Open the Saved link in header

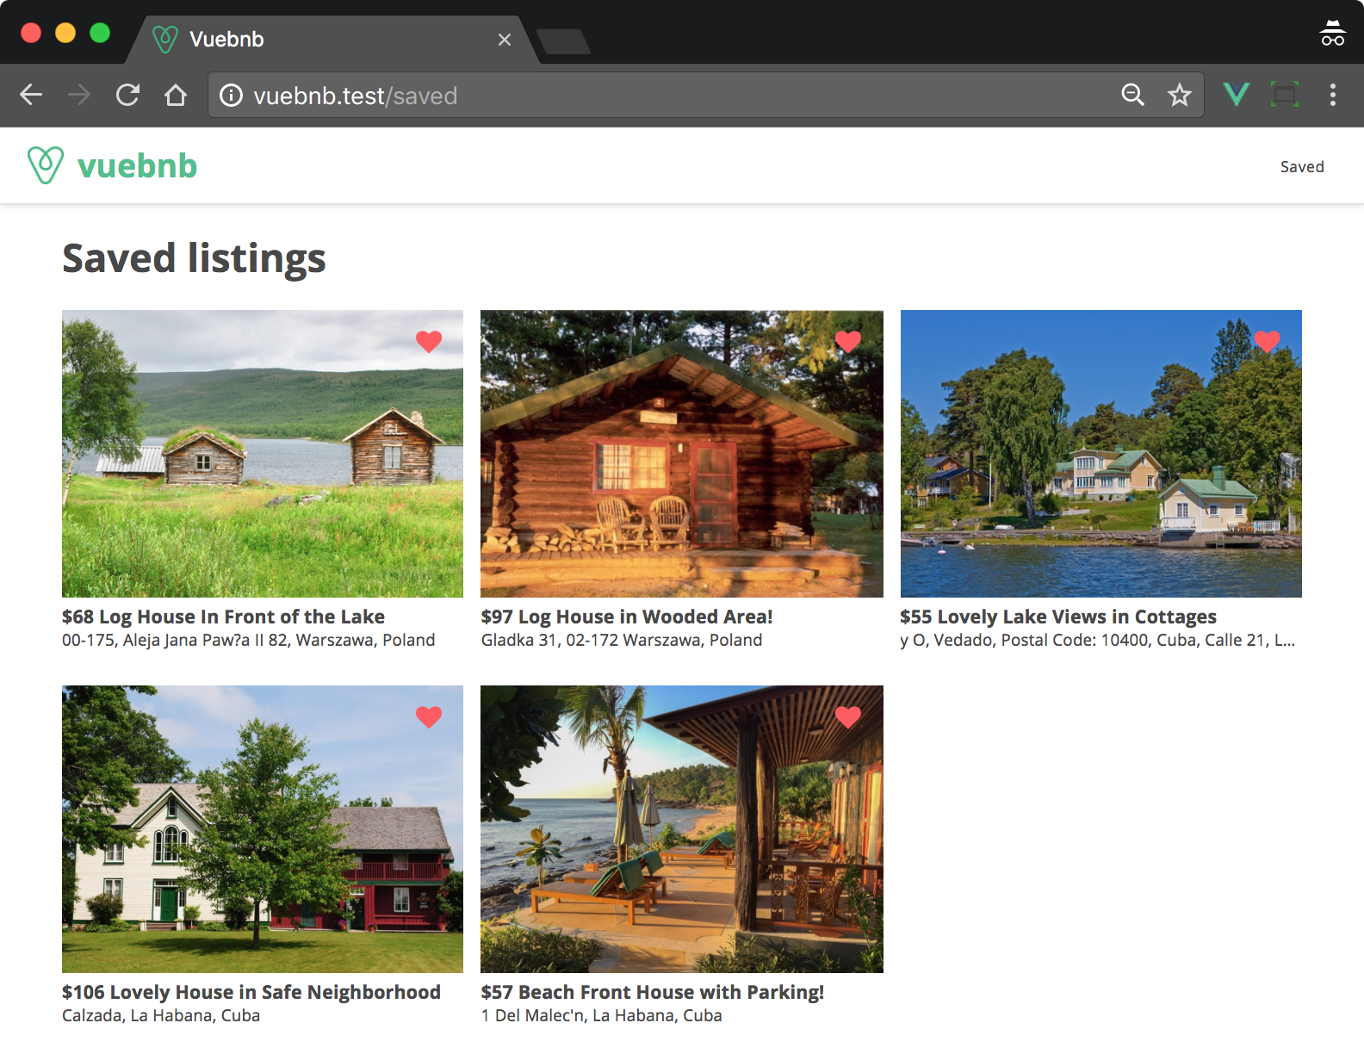click(1301, 167)
